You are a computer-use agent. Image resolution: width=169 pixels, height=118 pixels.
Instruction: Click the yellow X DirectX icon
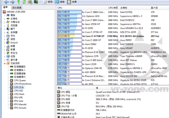tap(8, 43)
